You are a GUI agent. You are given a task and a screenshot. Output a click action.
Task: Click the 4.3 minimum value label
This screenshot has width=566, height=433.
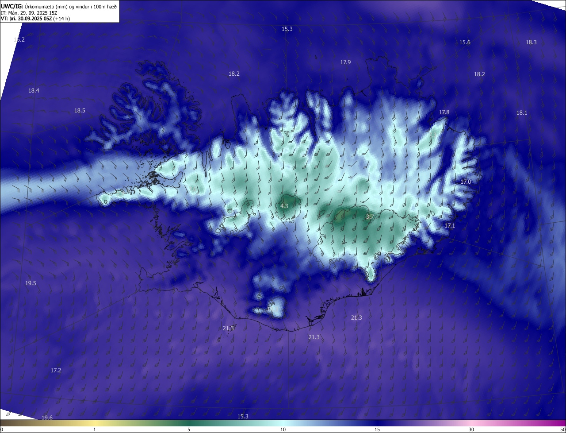click(284, 206)
